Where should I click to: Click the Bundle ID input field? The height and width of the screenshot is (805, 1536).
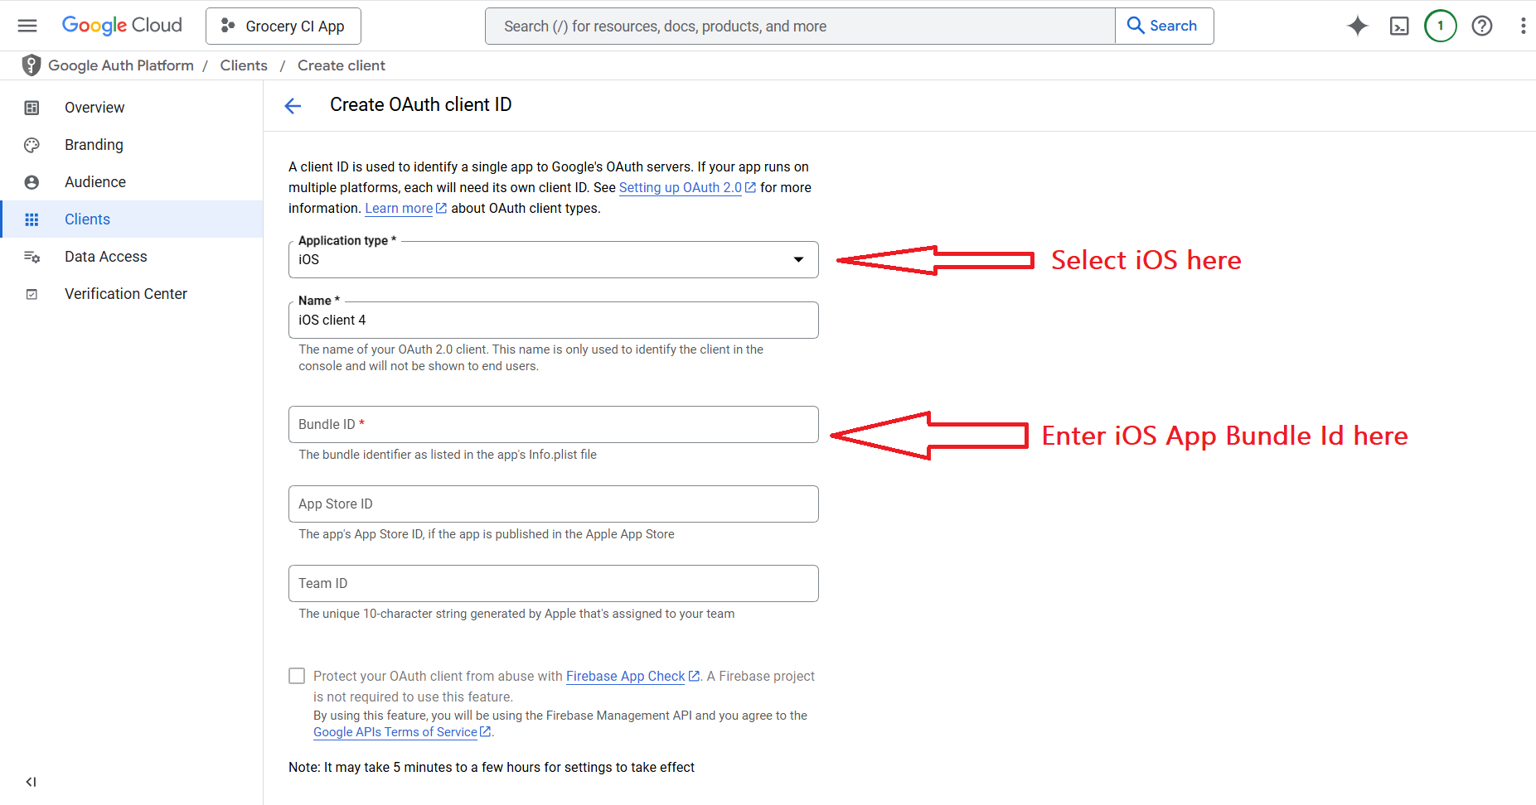pyautogui.click(x=553, y=424)
